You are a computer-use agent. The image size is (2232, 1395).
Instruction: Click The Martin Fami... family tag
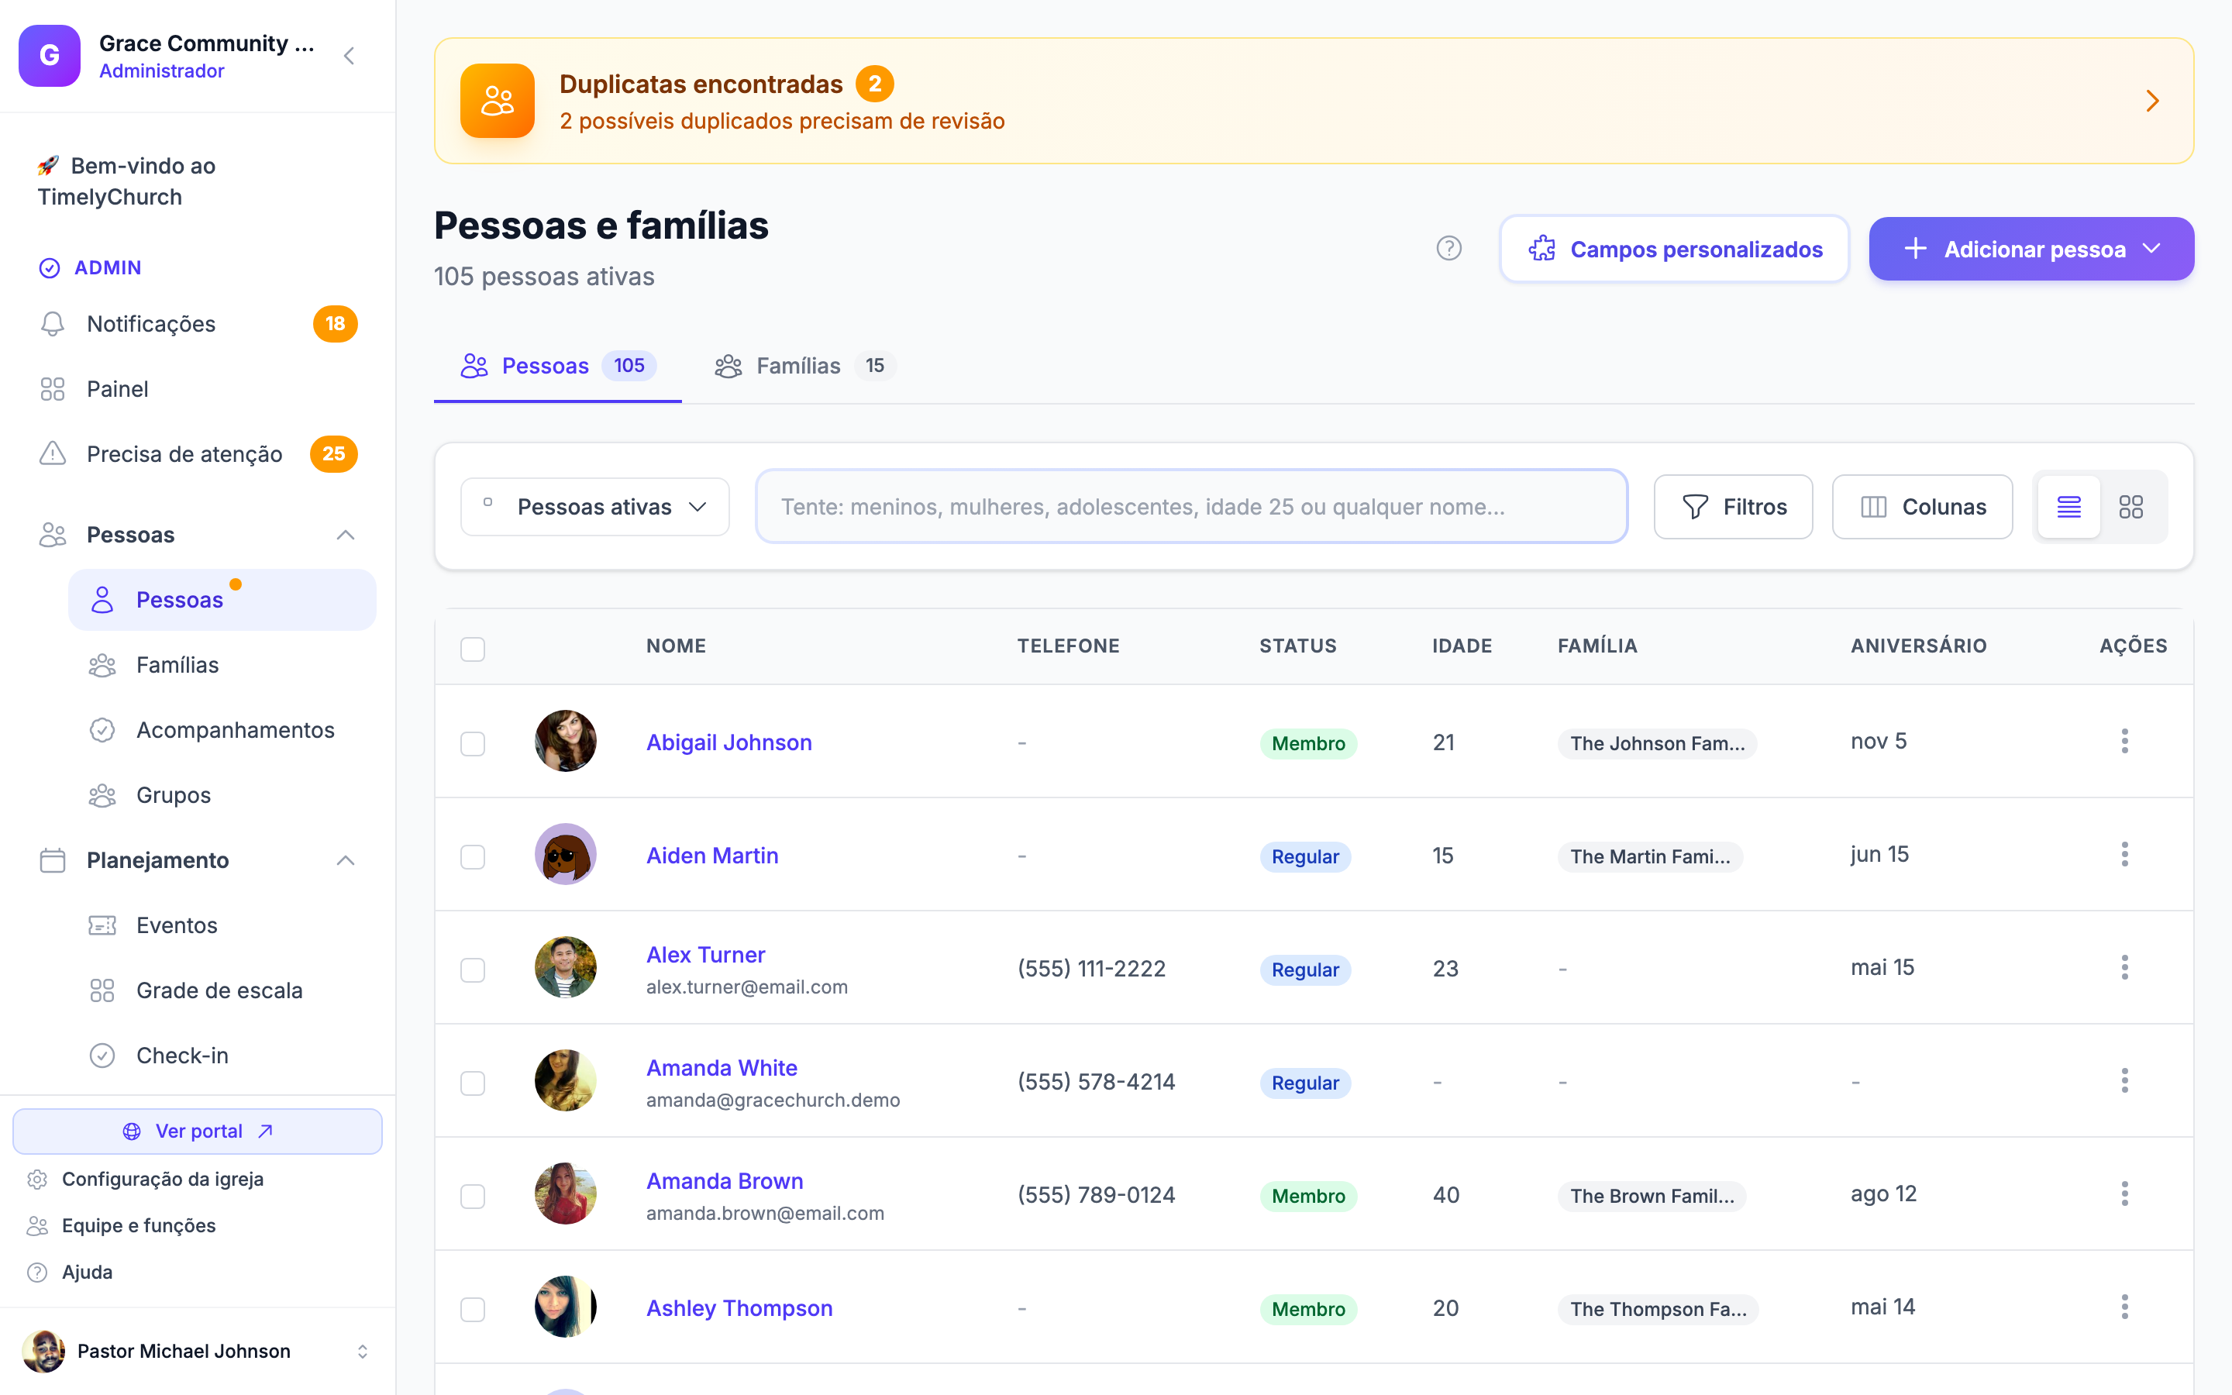pyautogui.click(x=1650, y=857)
